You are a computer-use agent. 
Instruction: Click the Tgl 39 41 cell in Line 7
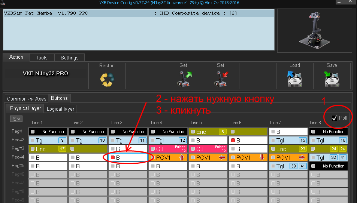click(x=288, y=166)
